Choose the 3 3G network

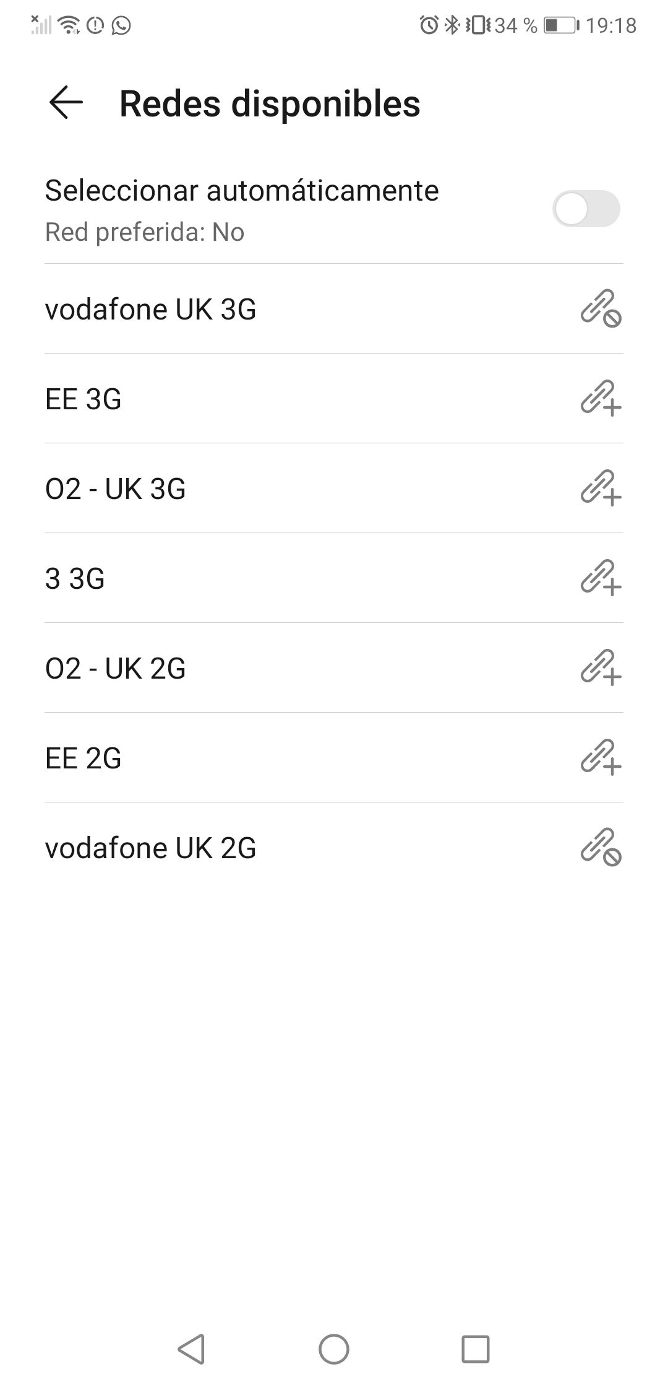click(x=75, y=578)
